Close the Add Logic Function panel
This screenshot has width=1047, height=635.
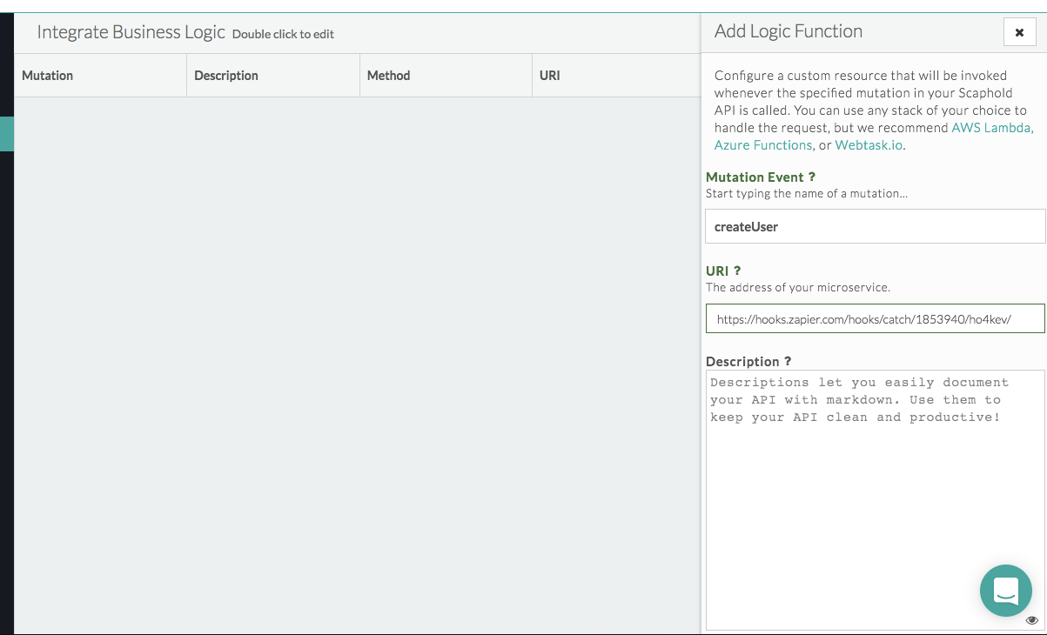click(1019, 32)
